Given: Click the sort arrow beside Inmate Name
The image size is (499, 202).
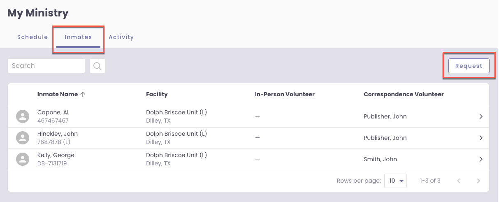Looking at the screenshot, I should 83,94.
